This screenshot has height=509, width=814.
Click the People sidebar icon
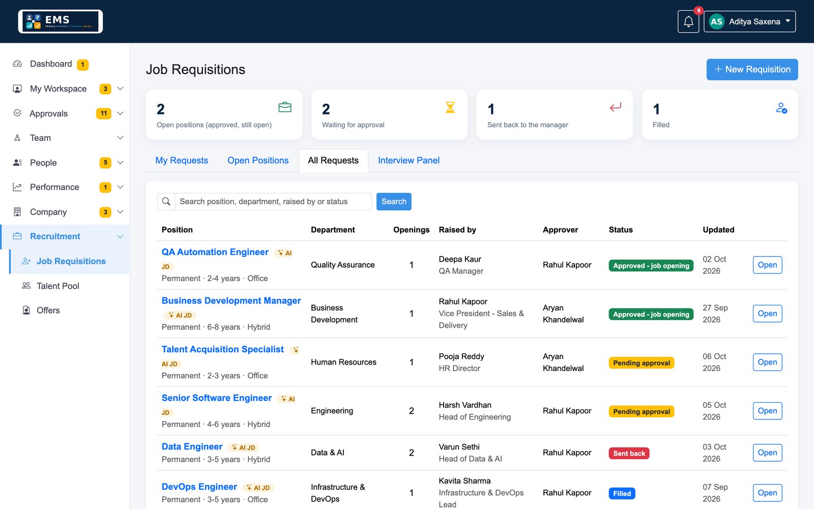click(x=17, y=162)
